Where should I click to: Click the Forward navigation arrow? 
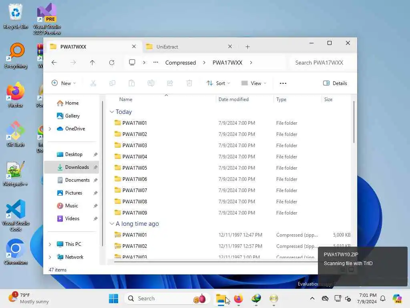point(73,62)
